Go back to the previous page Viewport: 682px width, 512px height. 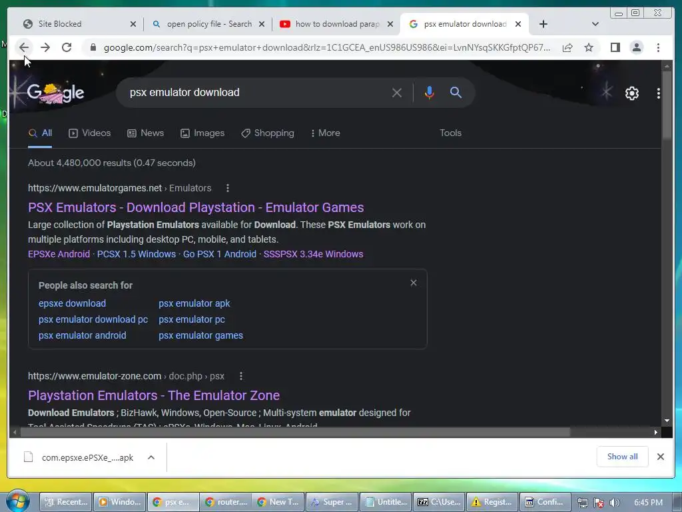point(24,47)
